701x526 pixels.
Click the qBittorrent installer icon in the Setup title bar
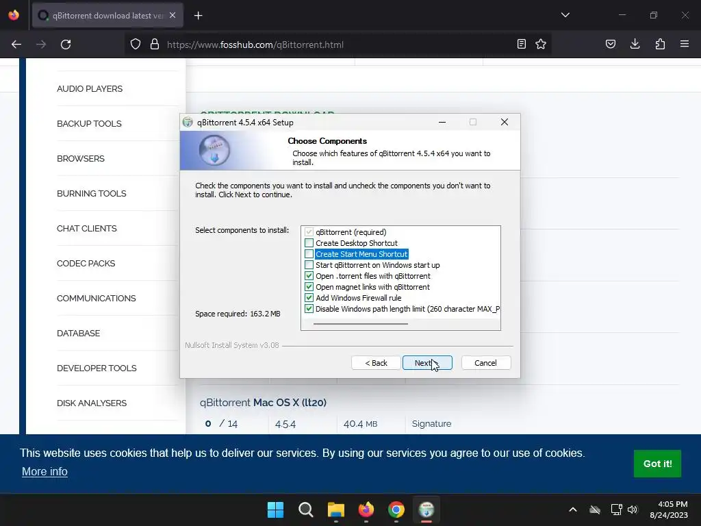point(188,122)
